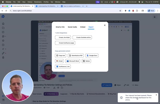The height and width of the screenshot is (104, 160).
Task: Click the address bar URL
Action: pos(22,11)
